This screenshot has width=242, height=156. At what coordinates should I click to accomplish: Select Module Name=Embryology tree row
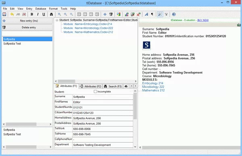(x=88, y=24)
